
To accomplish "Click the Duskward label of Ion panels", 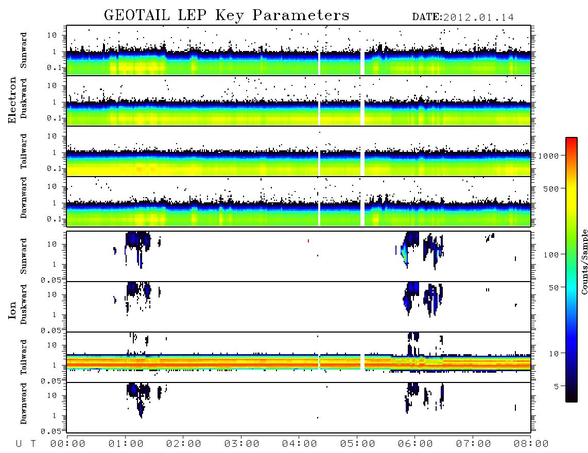I will click(x=24, y=304).
